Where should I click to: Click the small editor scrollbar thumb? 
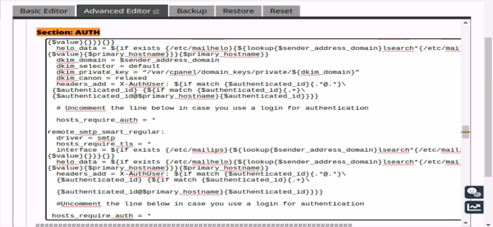(466, 132)
